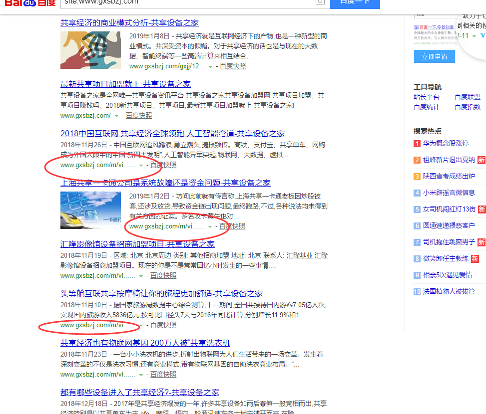Open result 汇隆影像馆设备招商加盟项目-共享设备之家

(138, 244)
